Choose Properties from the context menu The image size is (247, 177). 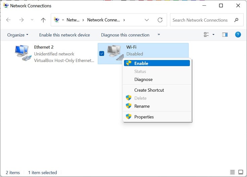(x=157, y=117)
